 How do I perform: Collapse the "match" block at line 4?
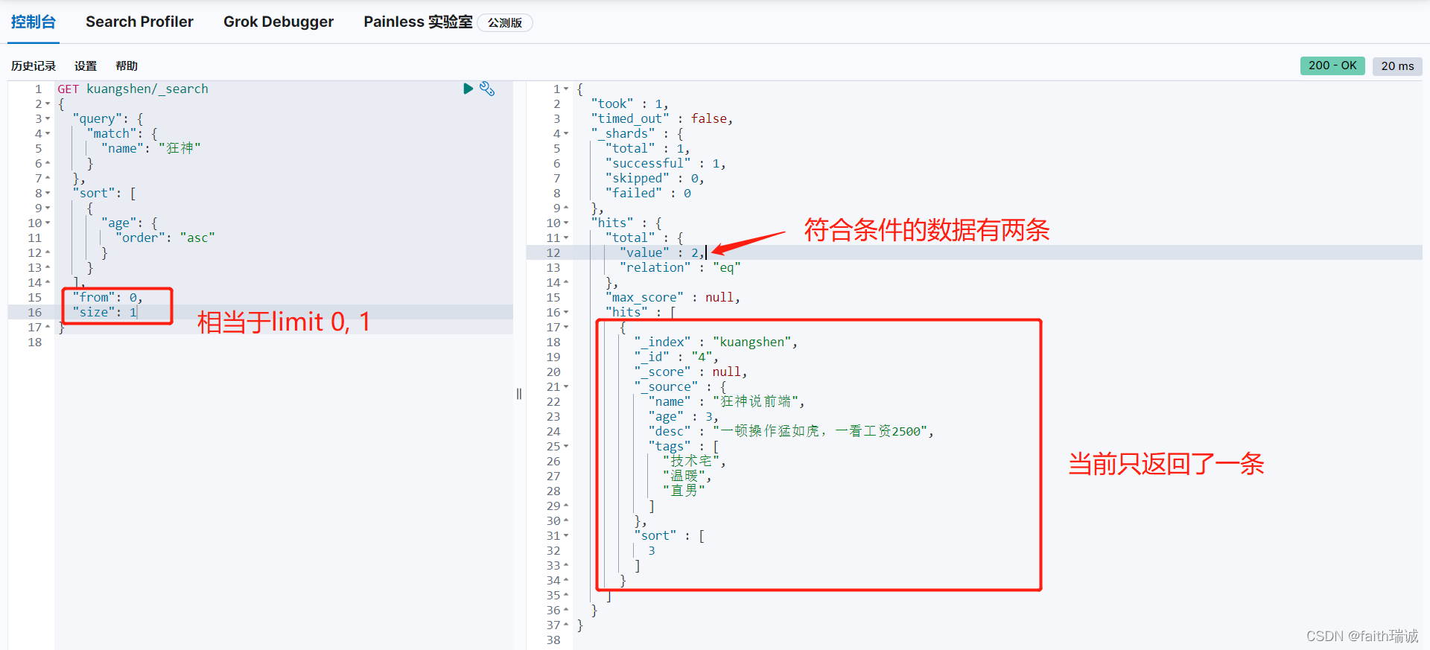48,134
